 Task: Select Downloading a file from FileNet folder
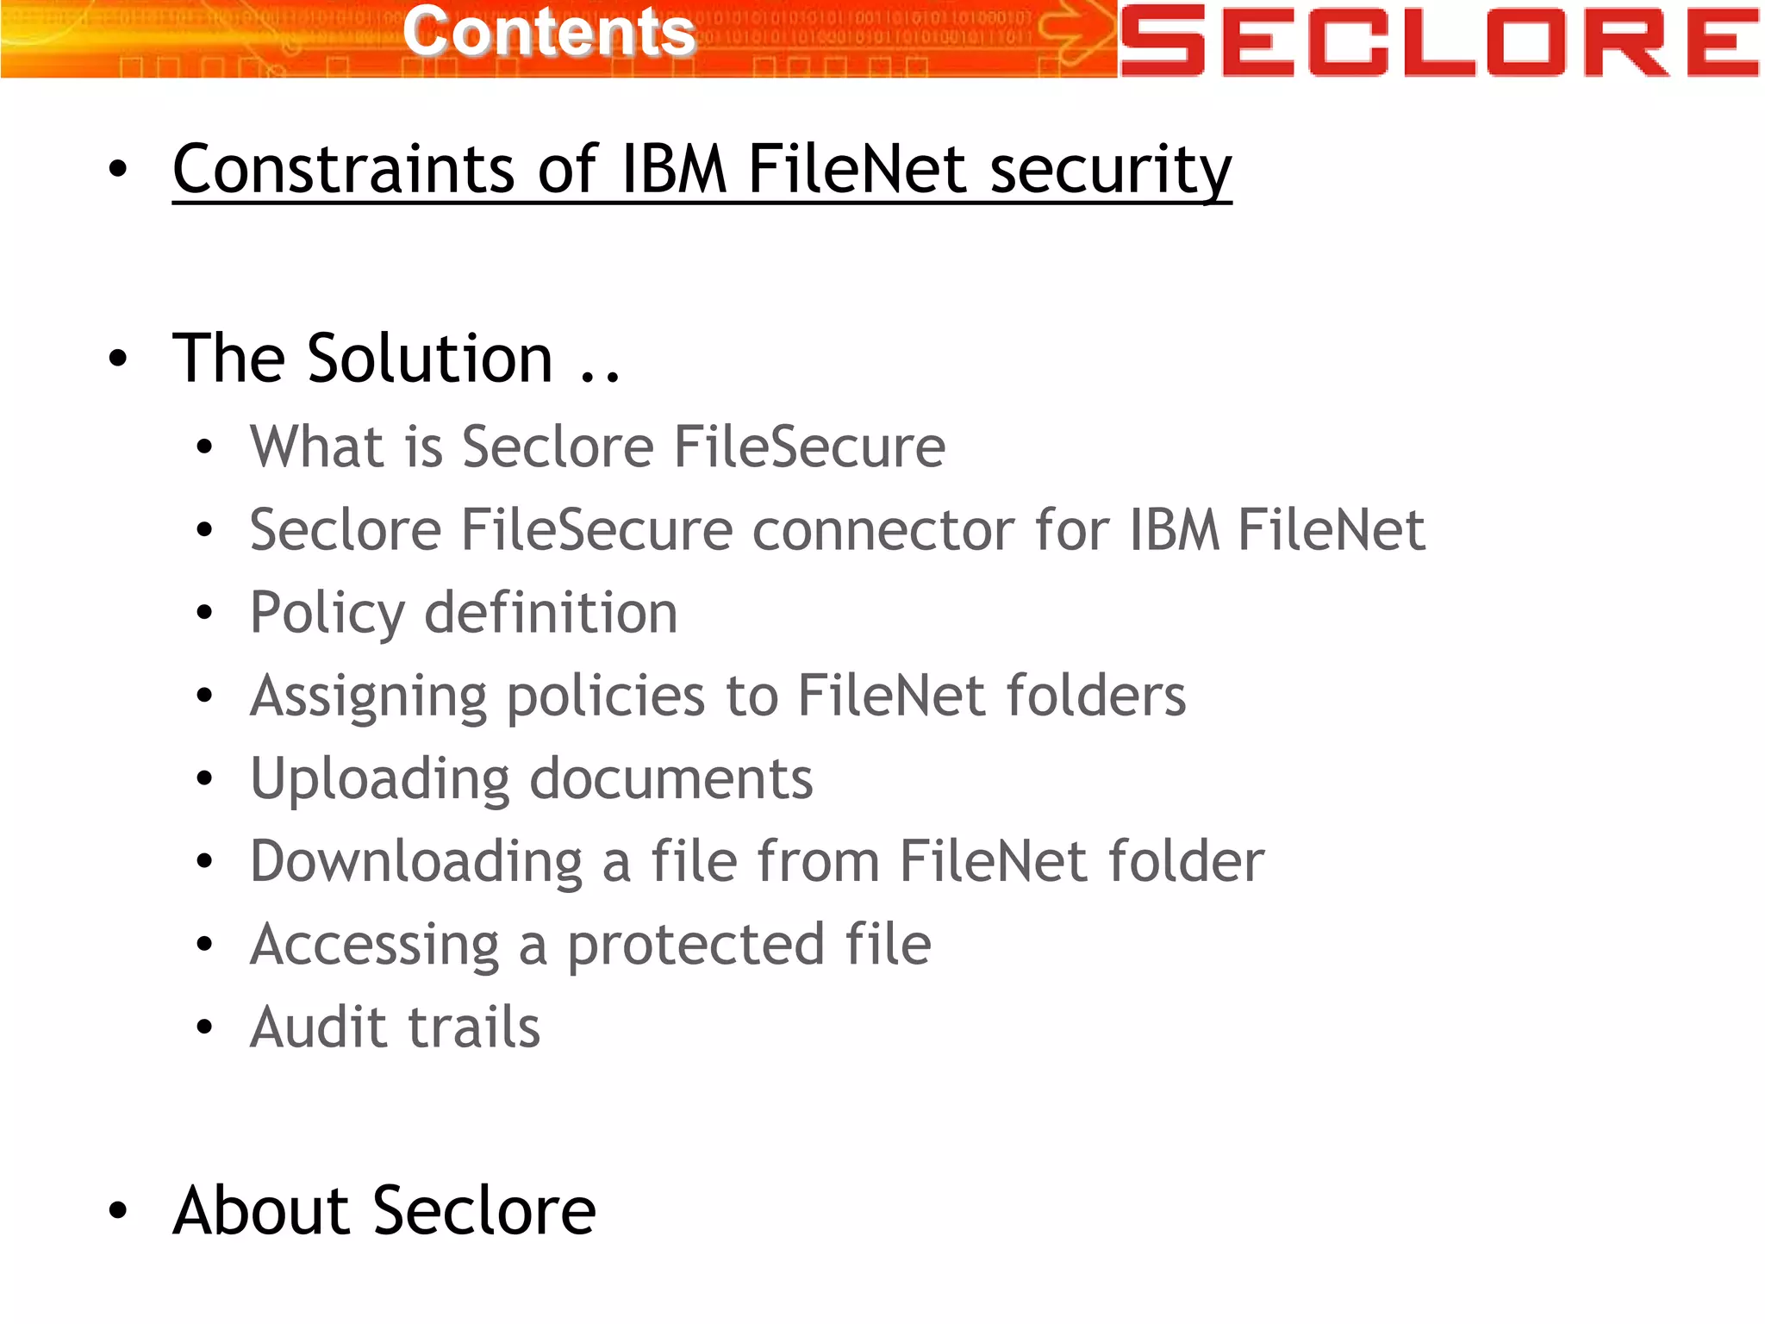click(757, 861)
